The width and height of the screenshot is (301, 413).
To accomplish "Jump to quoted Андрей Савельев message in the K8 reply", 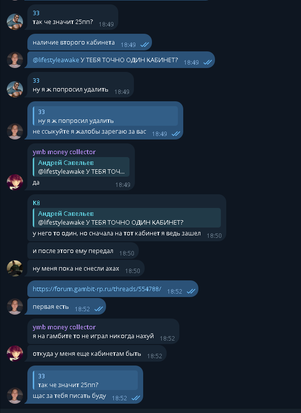I will pyautogui.click(x=127, y=218).
